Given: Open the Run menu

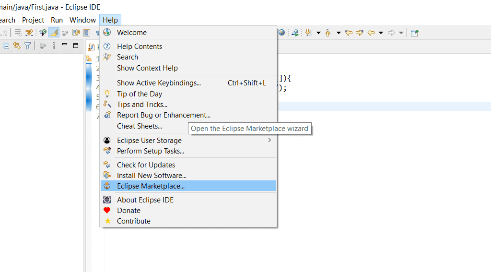Looking at the screenshot, I should click(x=57, y=20).
